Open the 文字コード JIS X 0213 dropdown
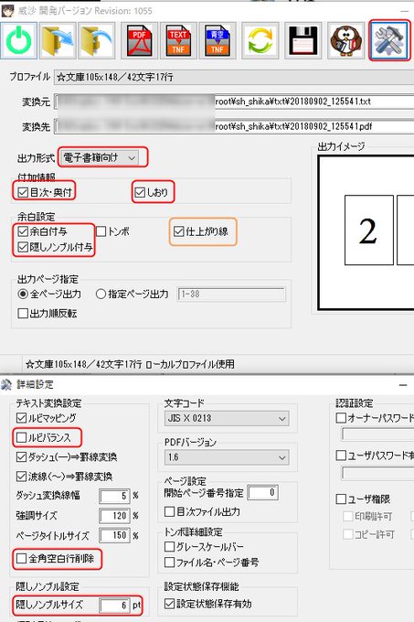Viewport: 414px width, 622px height. (227, 418)
